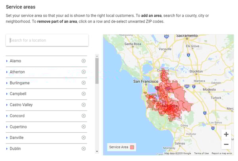Image resolution: width=238 pixels, height=161 pixels.
Task: Focus the Search for a location field
Action: pos(47,40)
